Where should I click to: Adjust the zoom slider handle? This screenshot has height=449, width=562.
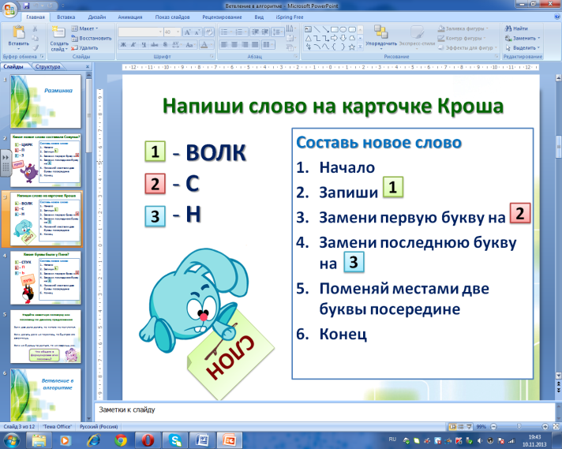519,427
